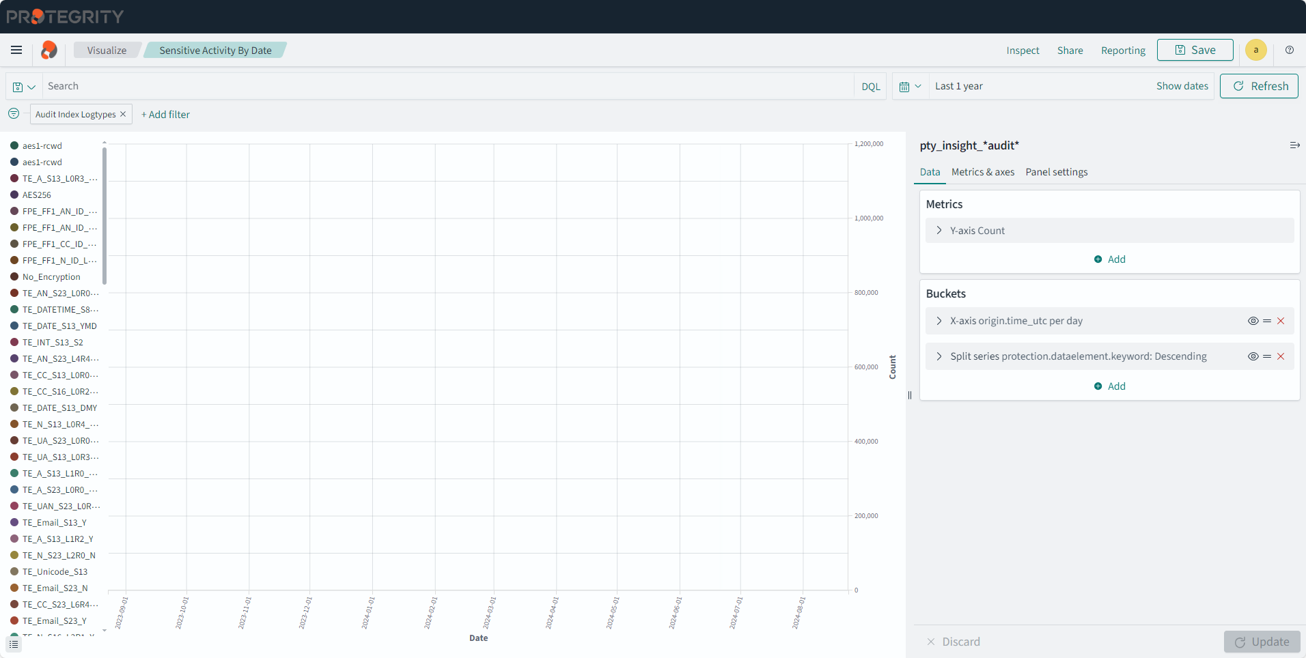Open the Panel settings tab
This screenshot has width=1306, height=658.
(x=1056, y=172)
